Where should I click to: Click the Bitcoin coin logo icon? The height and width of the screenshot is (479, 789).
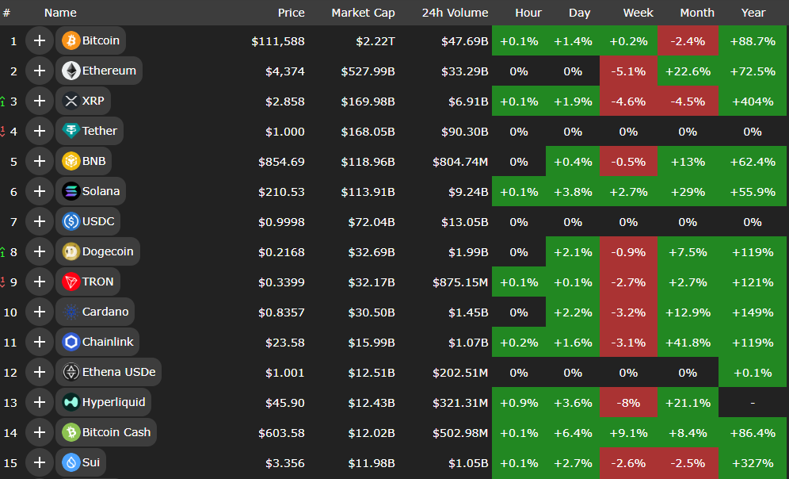71,40
